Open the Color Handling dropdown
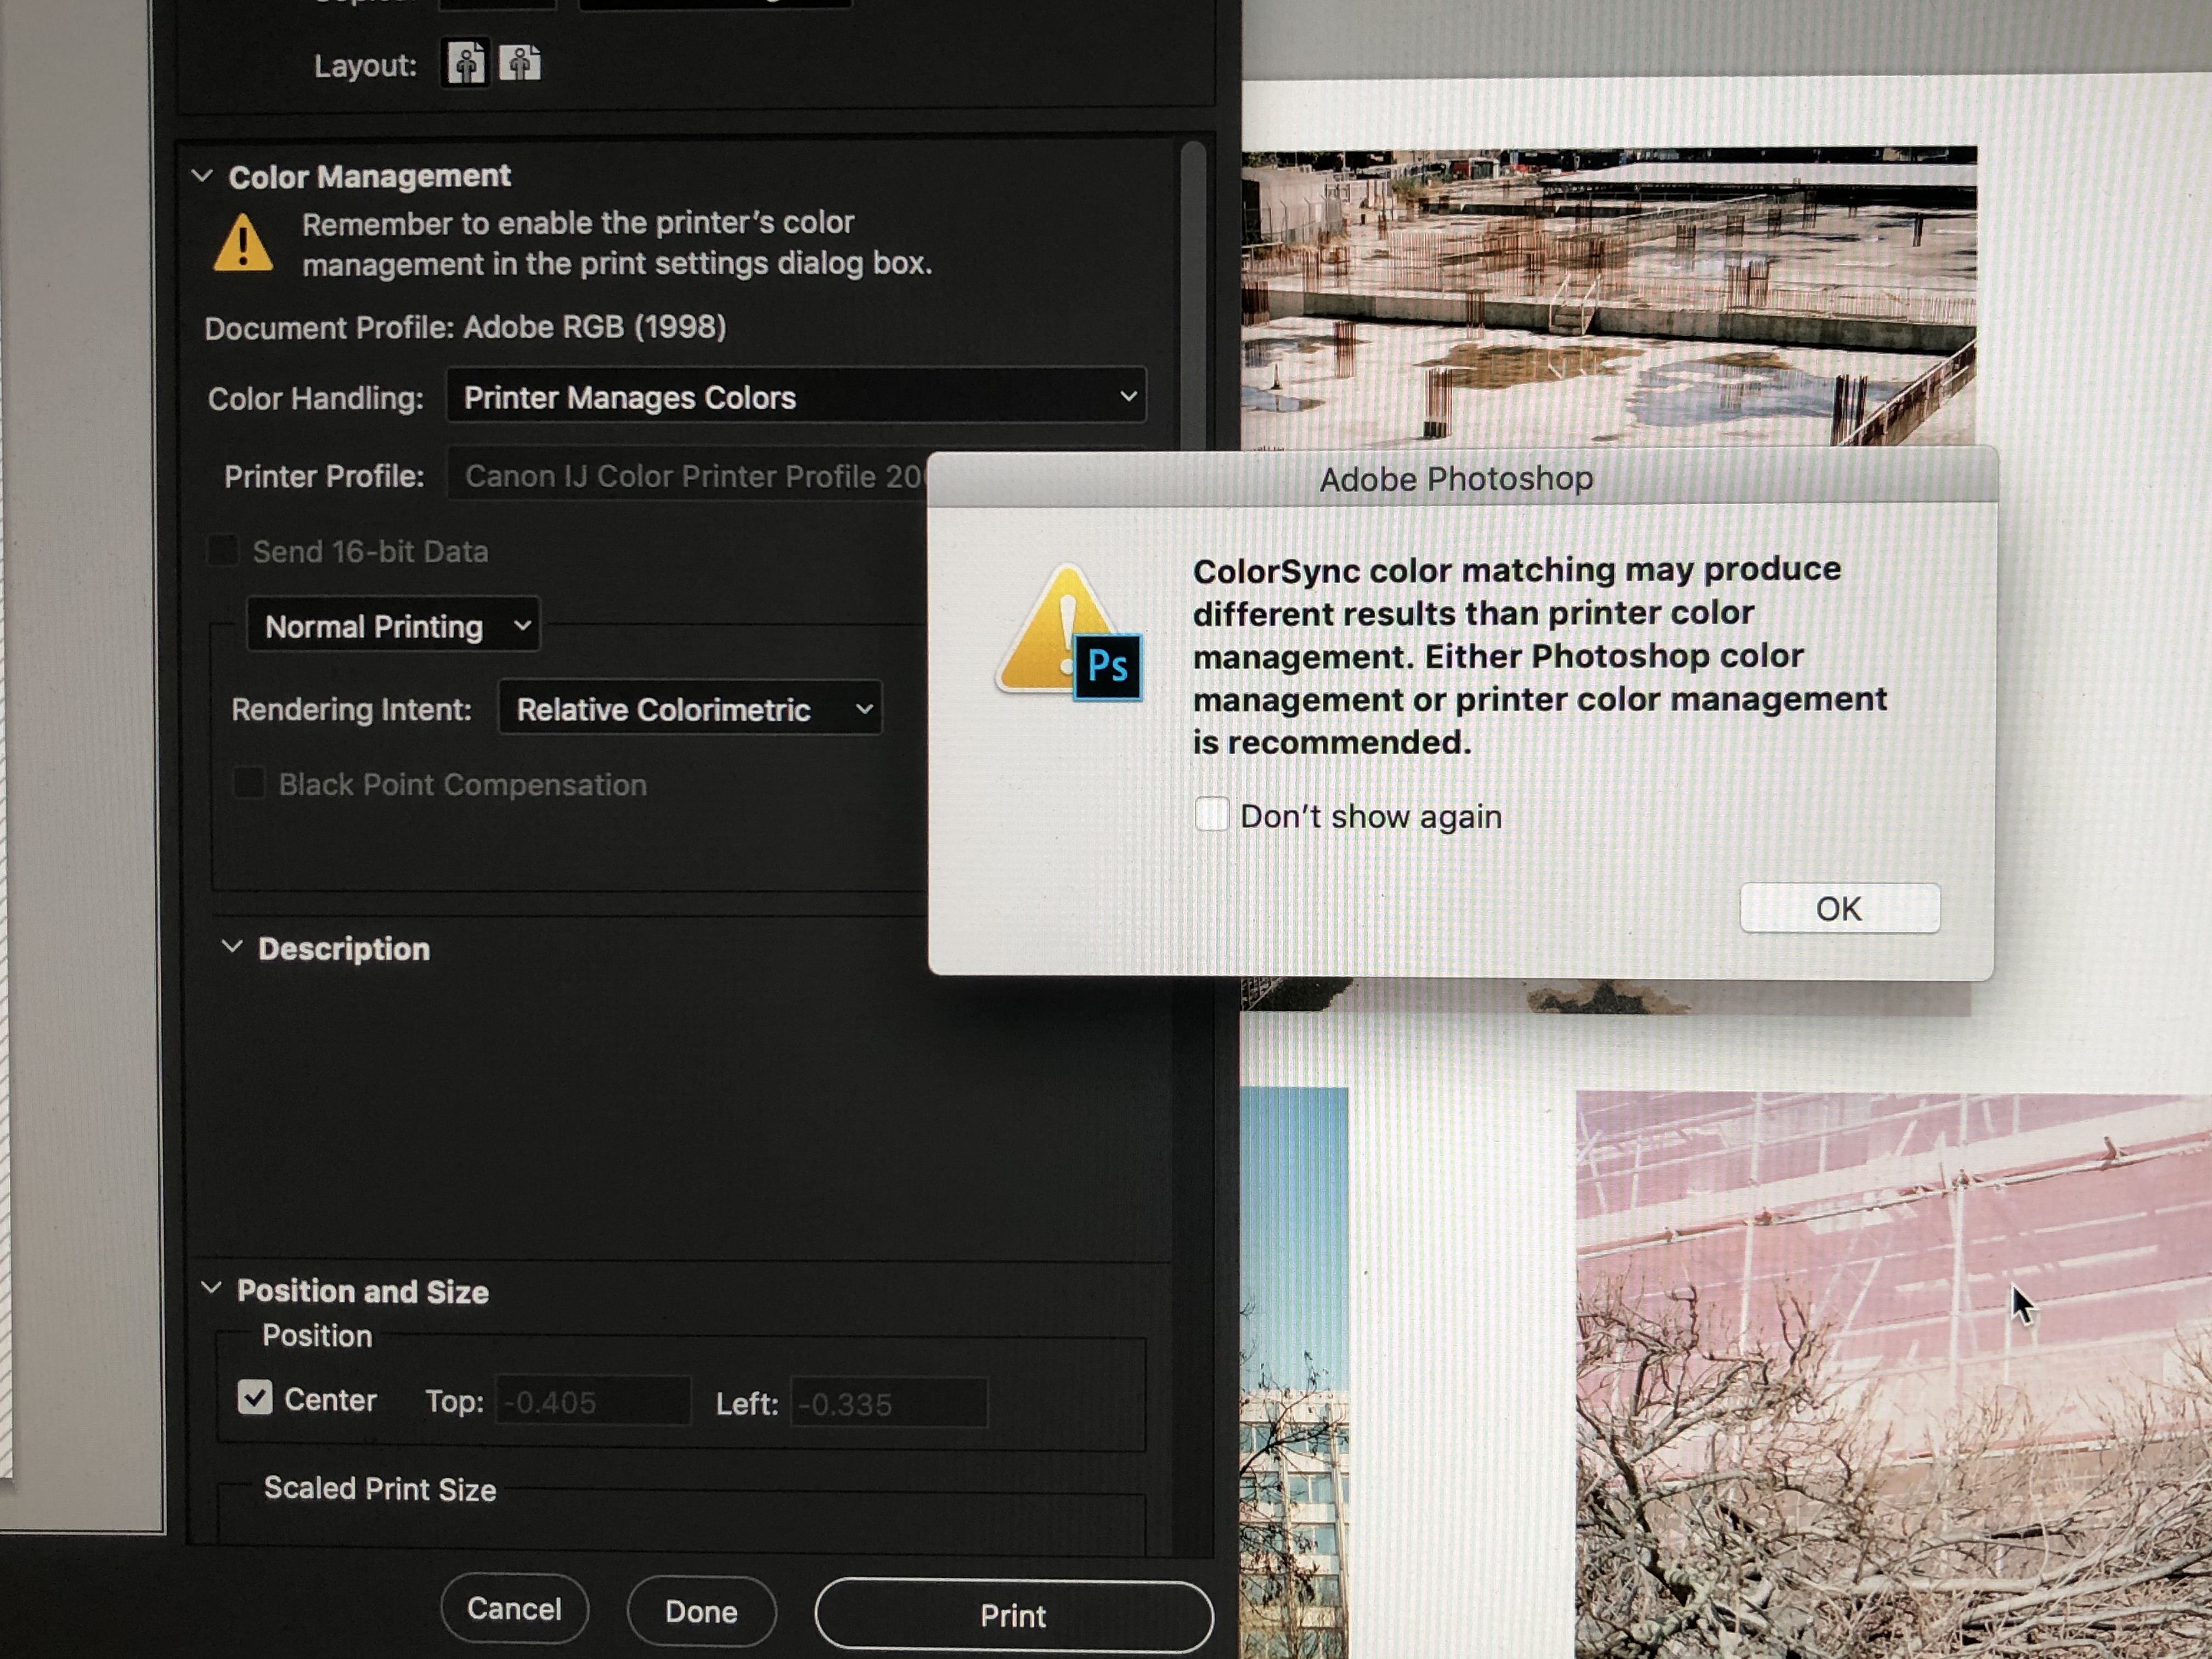 click(x=796, y=397)
